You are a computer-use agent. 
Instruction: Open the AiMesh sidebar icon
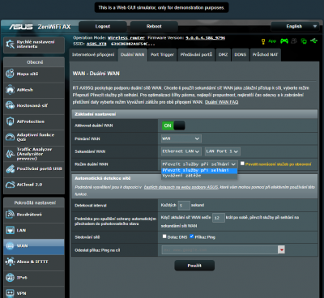coord(10,90)
